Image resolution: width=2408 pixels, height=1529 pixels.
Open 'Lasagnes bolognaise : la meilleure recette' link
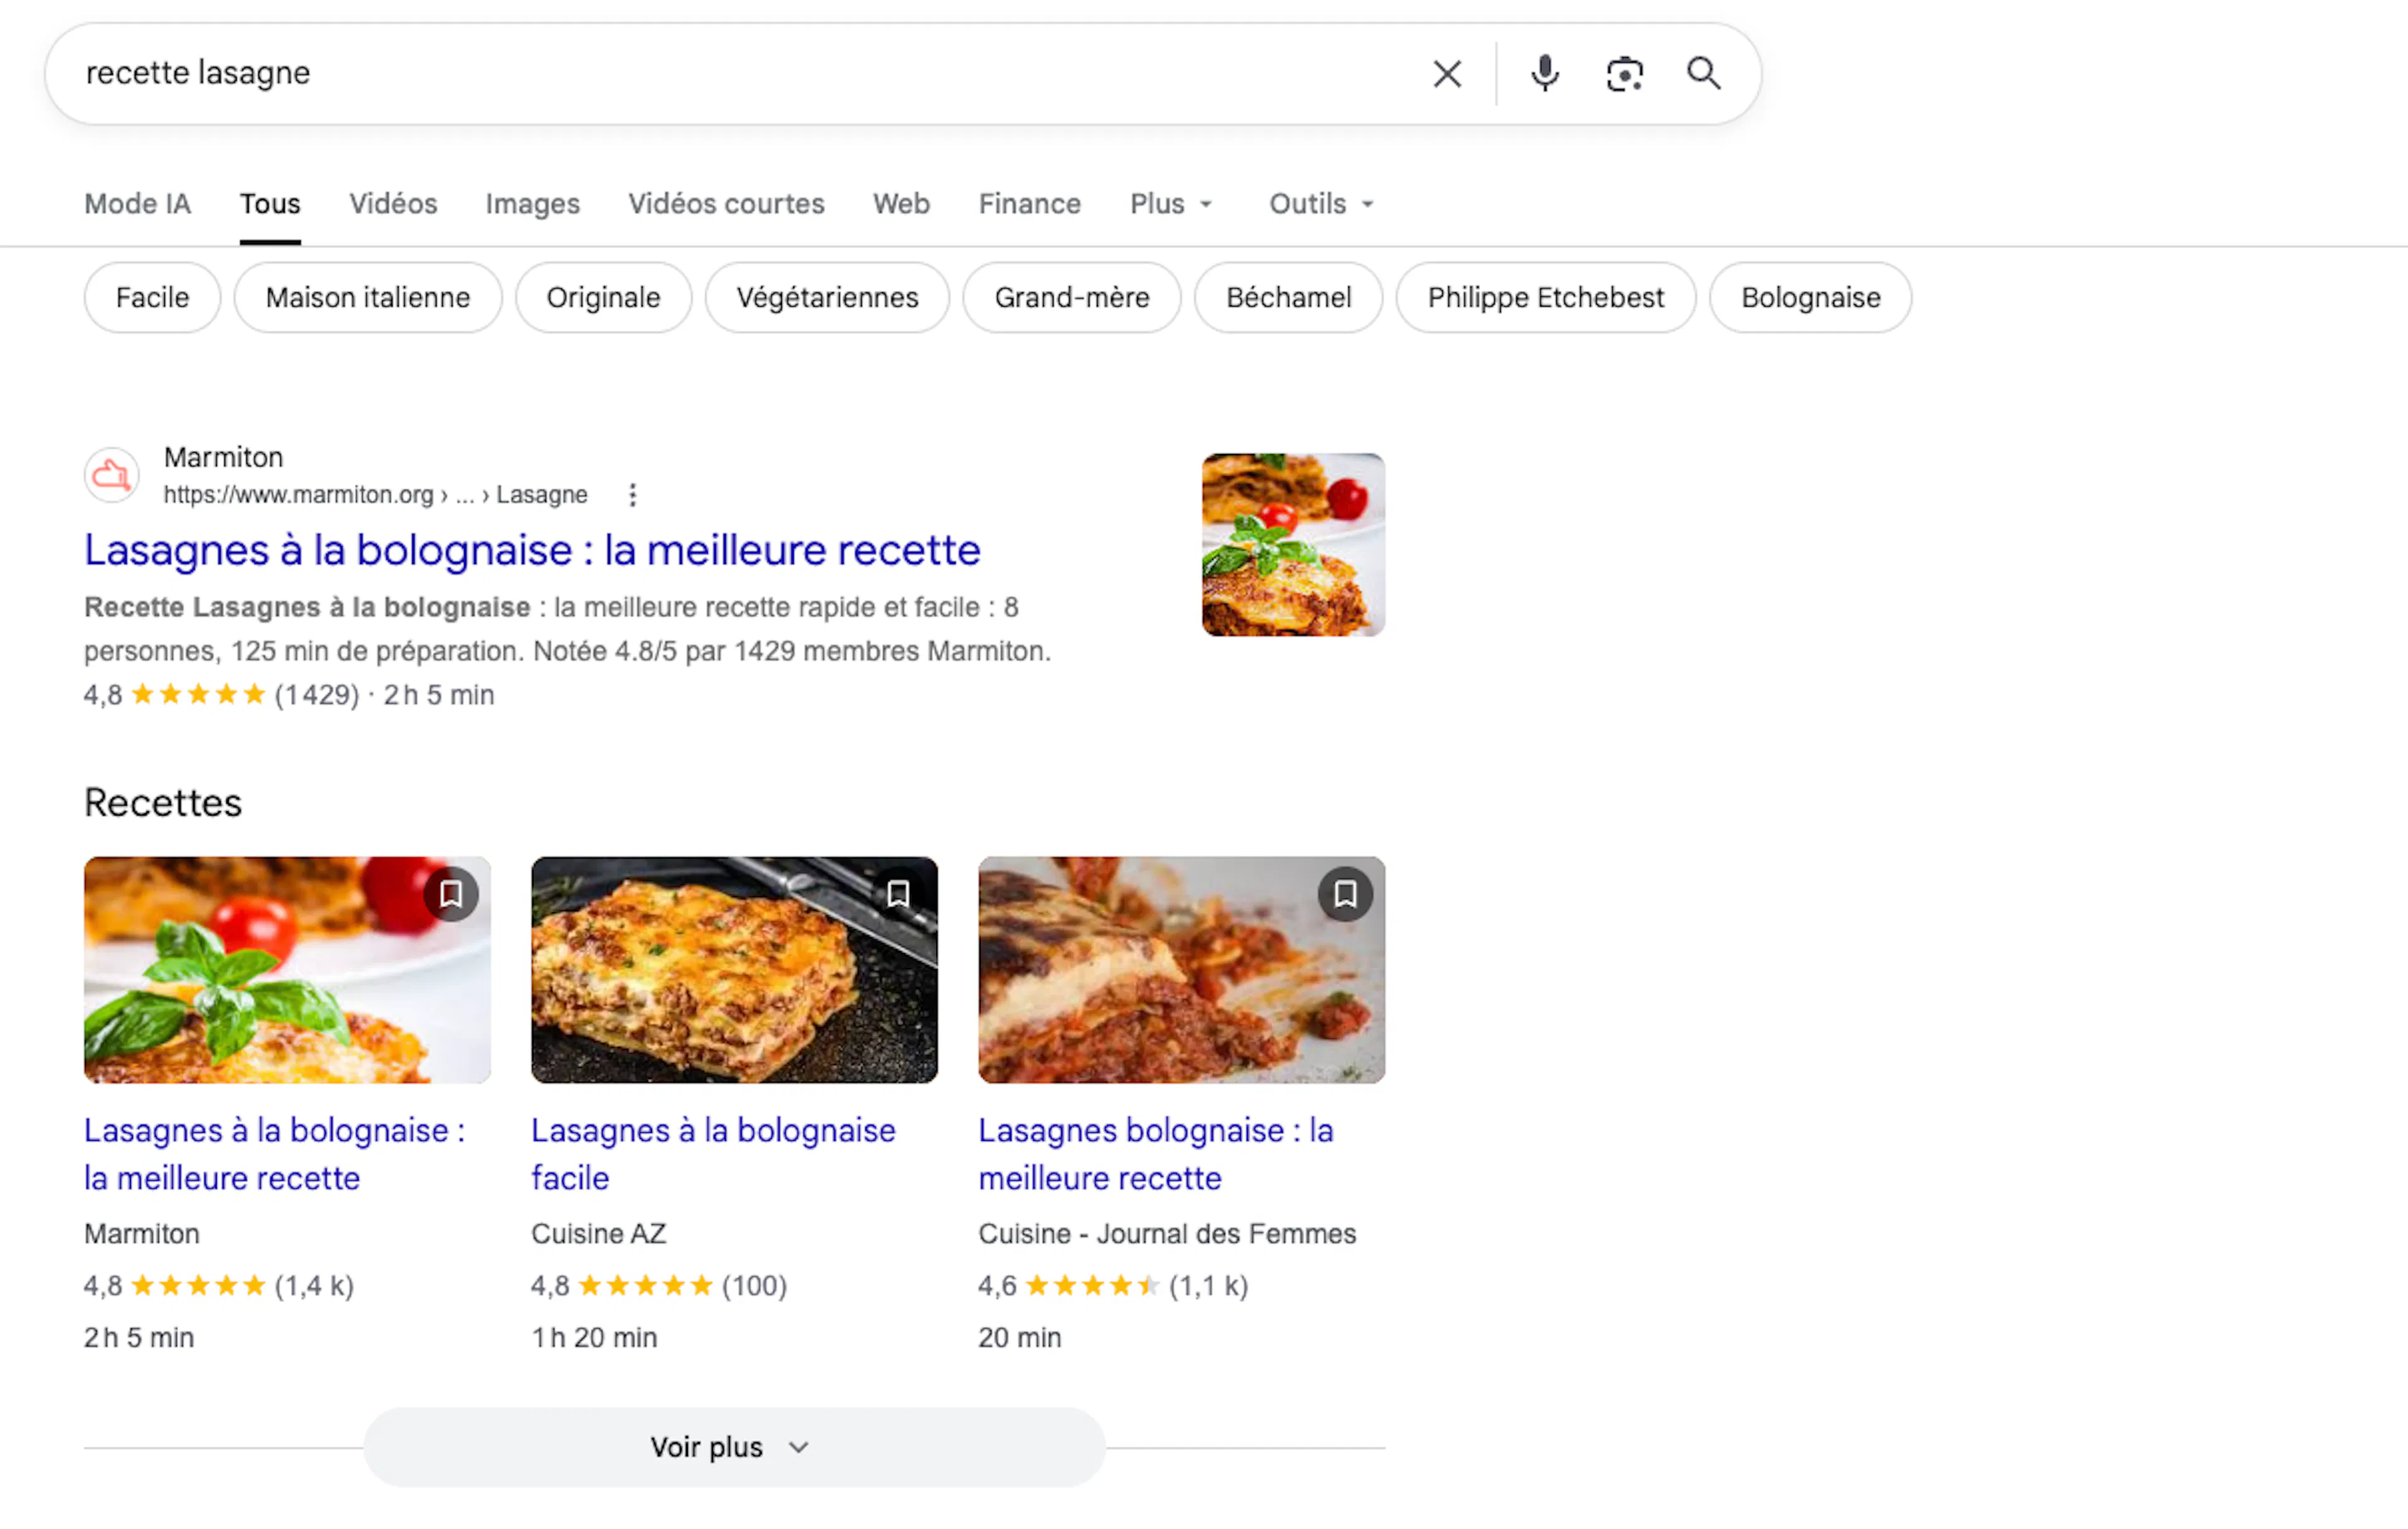(x=1156, y=1154)
